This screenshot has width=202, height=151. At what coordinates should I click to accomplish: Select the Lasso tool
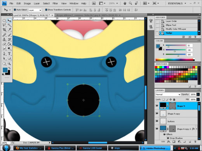[x=4, y=25]
